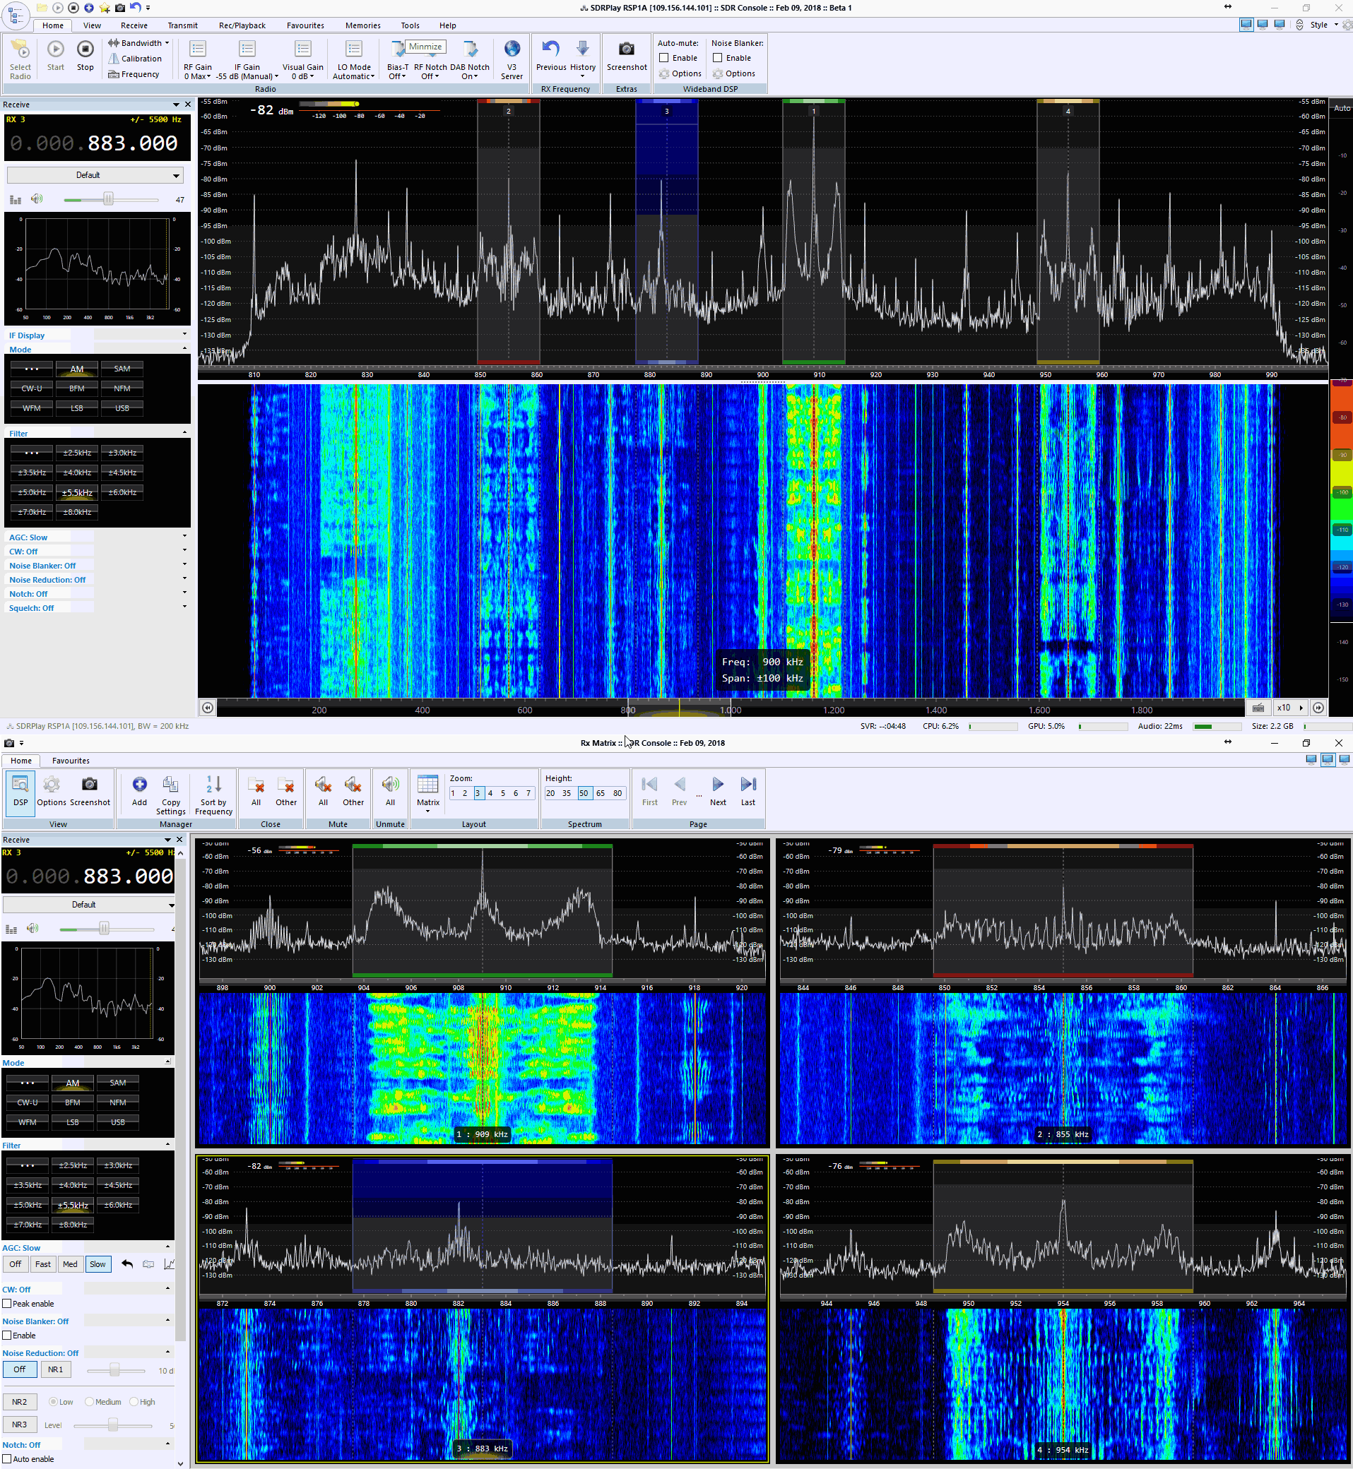Click the Stop radio icon

(85, 49)
